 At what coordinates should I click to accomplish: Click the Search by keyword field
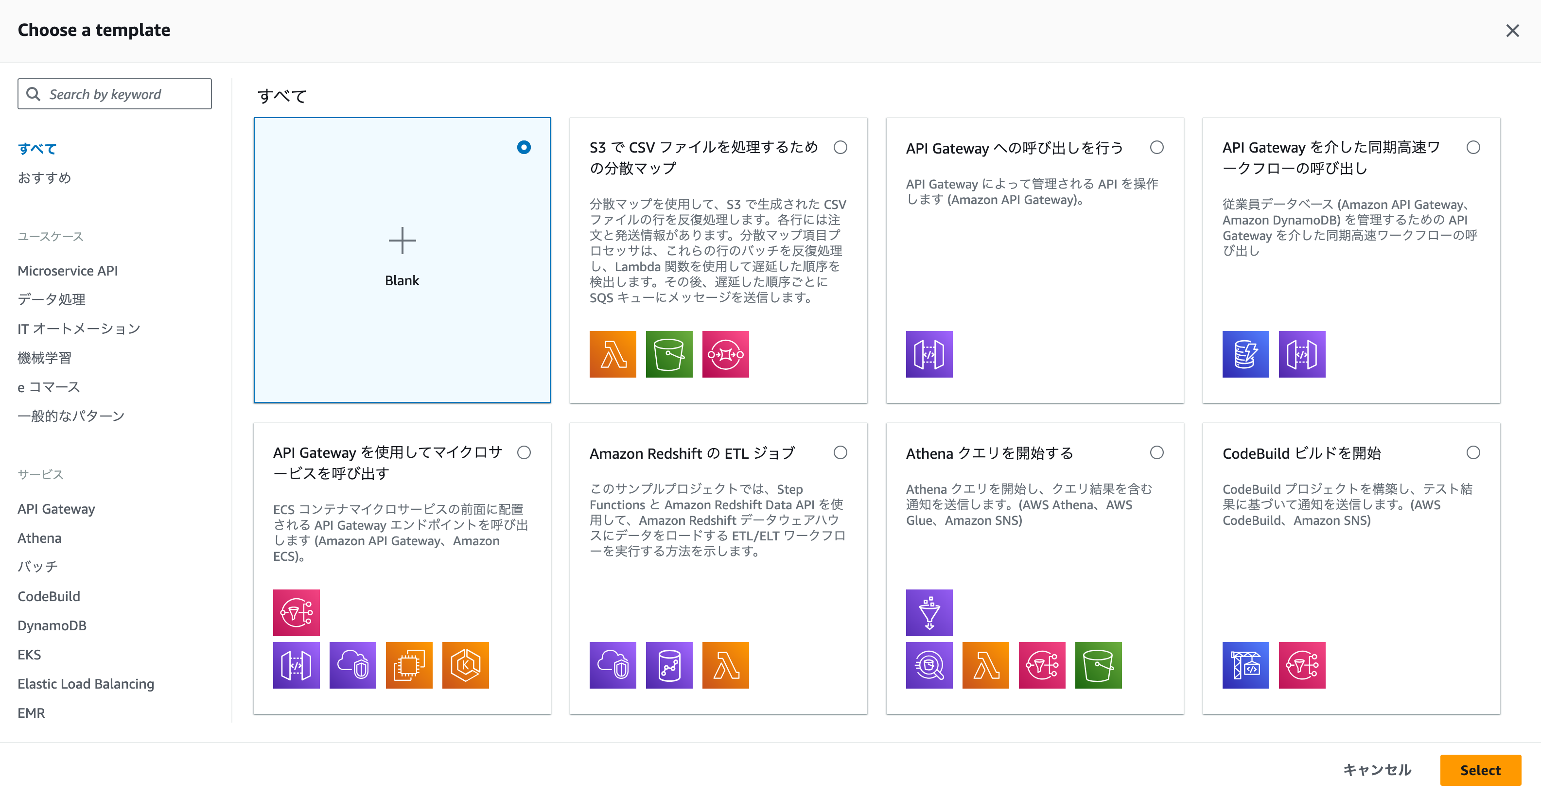point(115,94)
